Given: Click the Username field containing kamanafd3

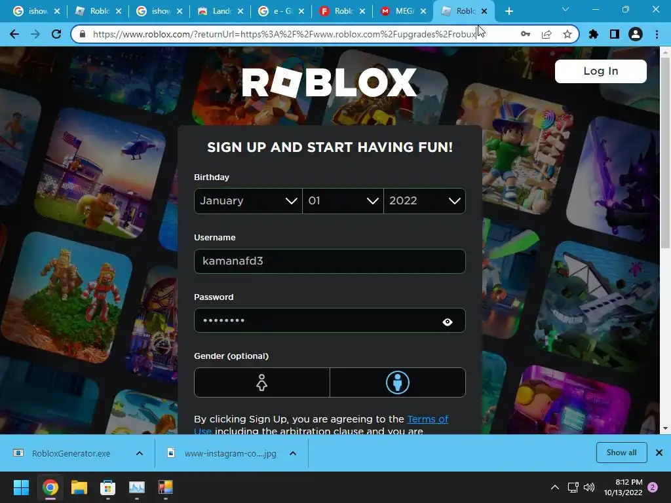Looking at the screenshot, I should click(330, 261).
